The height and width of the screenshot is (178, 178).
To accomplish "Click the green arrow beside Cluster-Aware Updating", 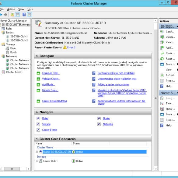I will (x=38, y=101).
